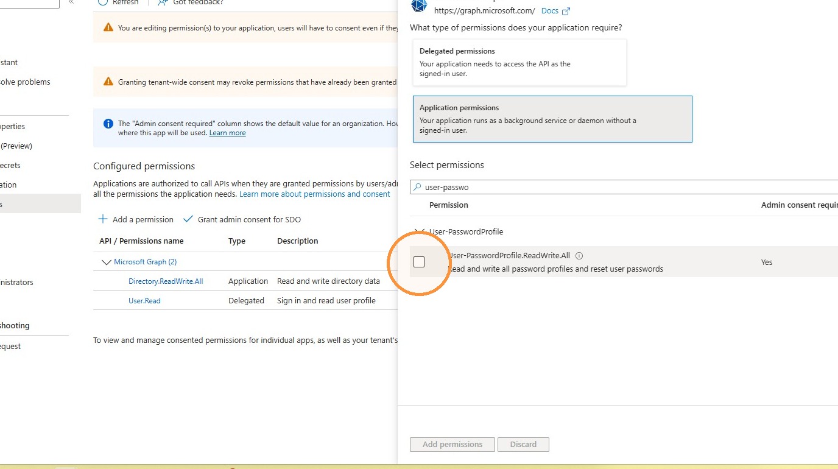Click the external-link icon next to Docs
This screenshot has width=838, height=469.
[566, 11]
